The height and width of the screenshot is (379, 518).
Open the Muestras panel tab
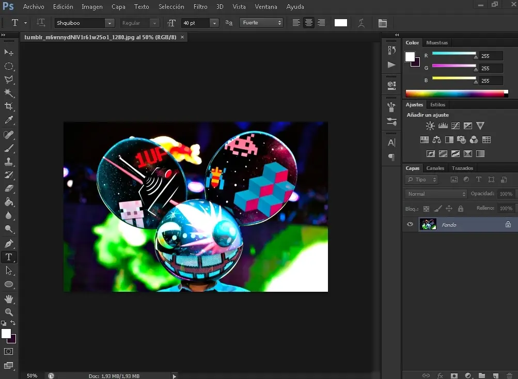pyautogui.click(x=437, y=43)
